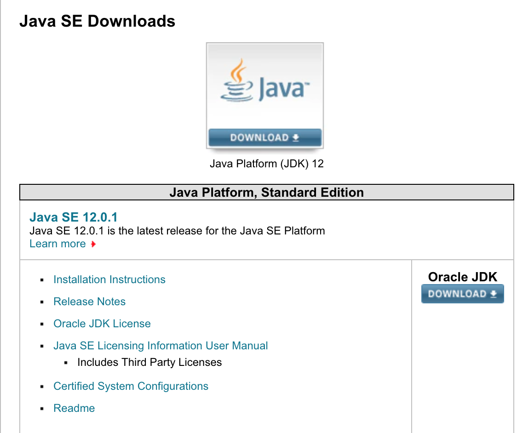Open the Java SE 12.0.1 link
This screenshot has width=517, height=433.
click(74, 217)
